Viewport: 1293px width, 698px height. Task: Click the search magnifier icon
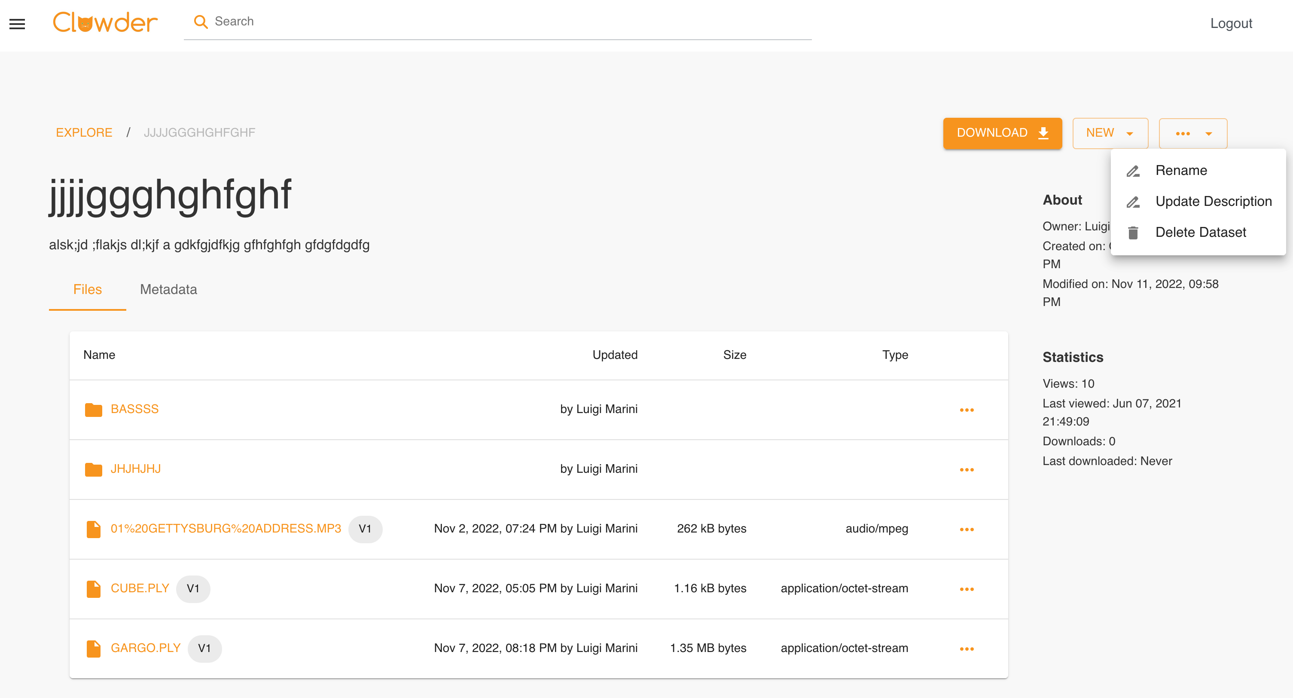point(201,21)
